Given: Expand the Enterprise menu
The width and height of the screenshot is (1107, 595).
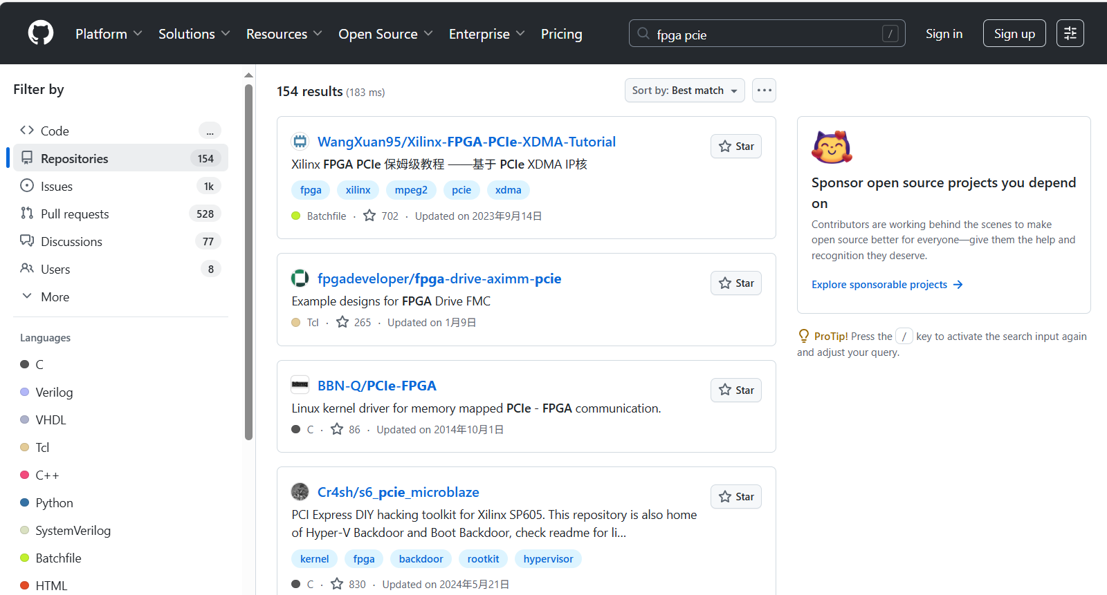Looking at the screenshot, I should (x=486, y=34).
